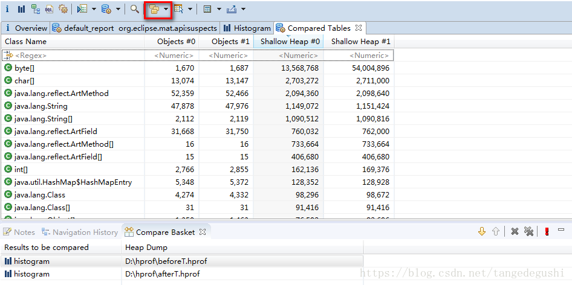This screenshot has height=285, width=572.
Task: Open the Overview pane via the toolbar info icon
Action: pos(7,9)
